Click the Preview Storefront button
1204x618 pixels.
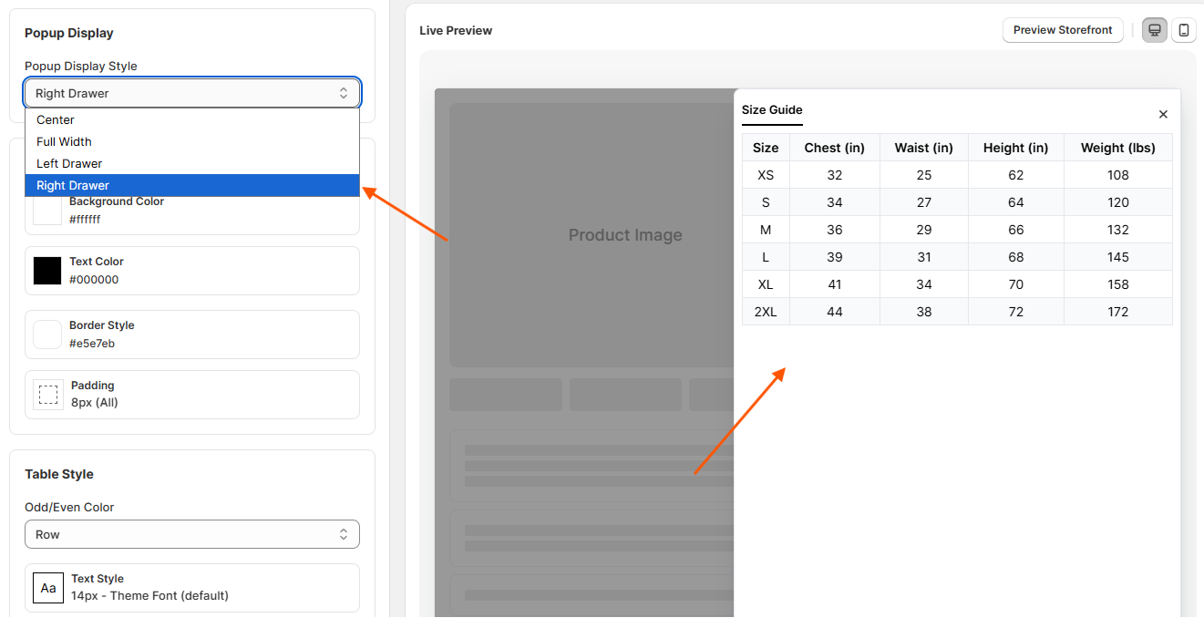[x=1063, y=30]
